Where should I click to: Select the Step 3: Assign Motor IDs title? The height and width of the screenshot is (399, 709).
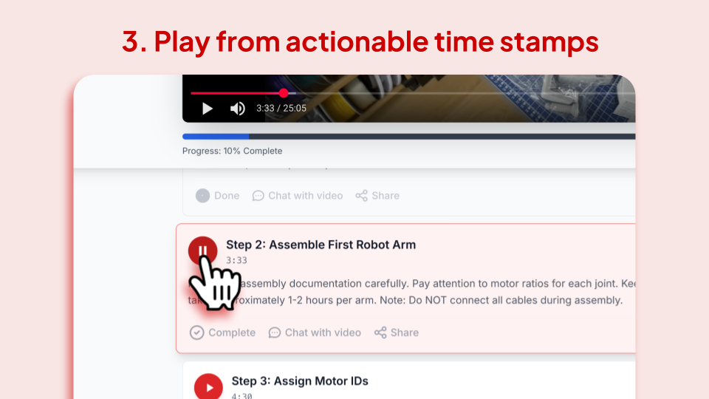click(x=300, y=381)
